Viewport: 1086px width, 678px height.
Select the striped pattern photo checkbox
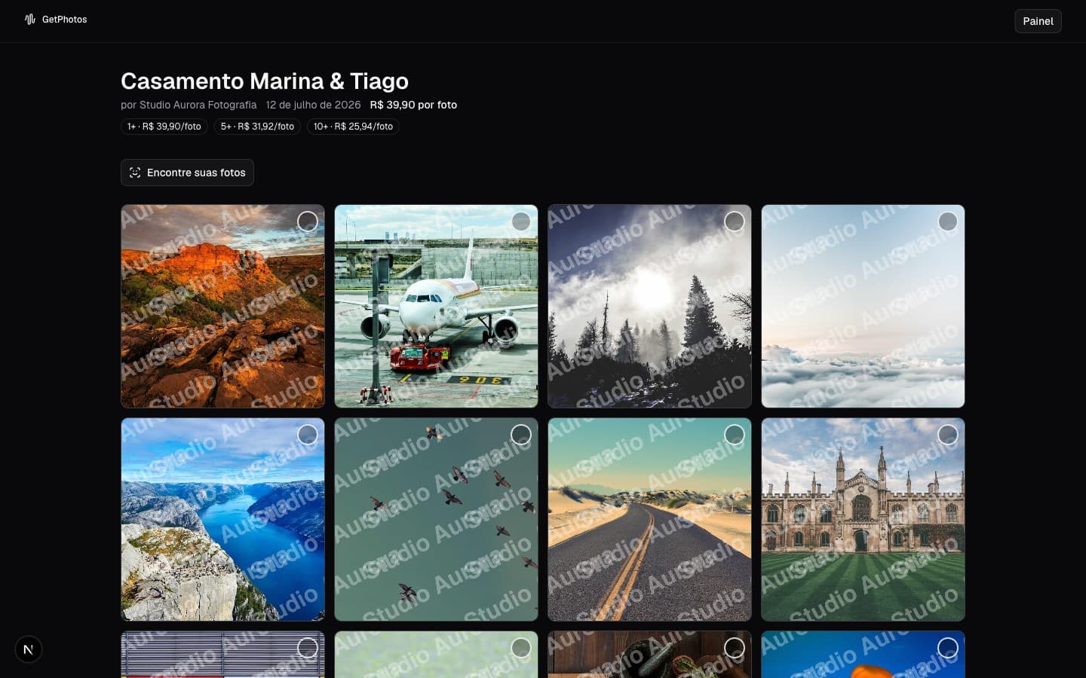tap(308, 648)
